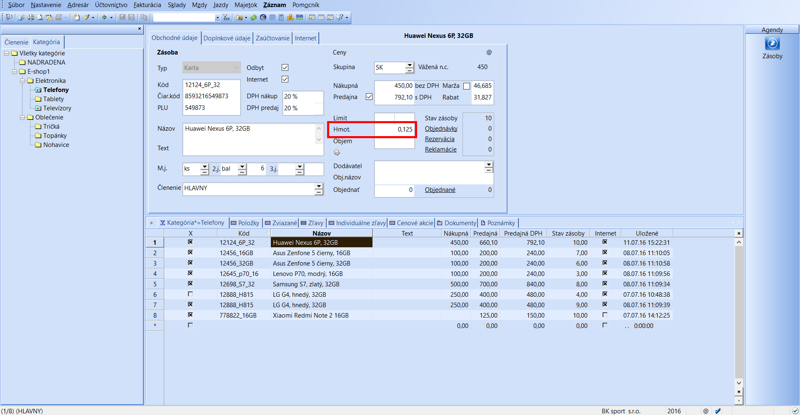Click the @ icon in Ceny section
800x415 pixels.
click(489, 52)
